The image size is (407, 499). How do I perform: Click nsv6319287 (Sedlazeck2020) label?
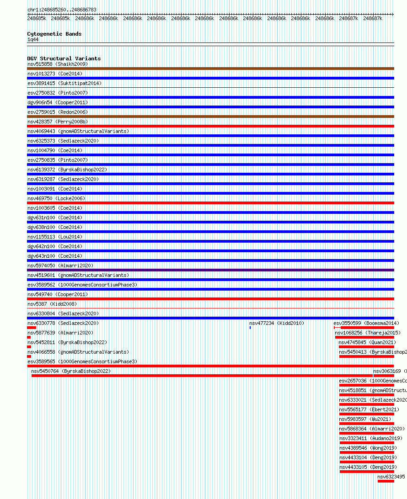[x=63, y=179]
